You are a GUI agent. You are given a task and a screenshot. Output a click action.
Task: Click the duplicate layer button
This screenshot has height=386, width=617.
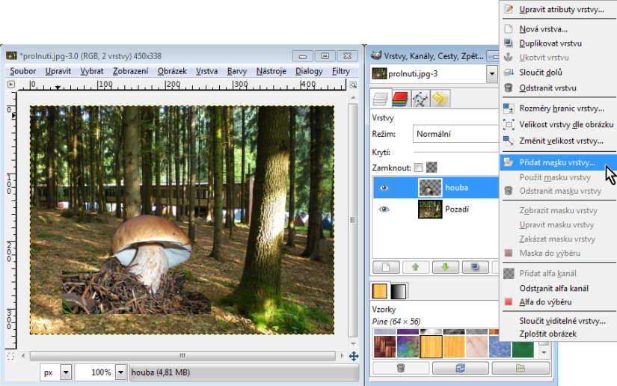click(474, 267)
